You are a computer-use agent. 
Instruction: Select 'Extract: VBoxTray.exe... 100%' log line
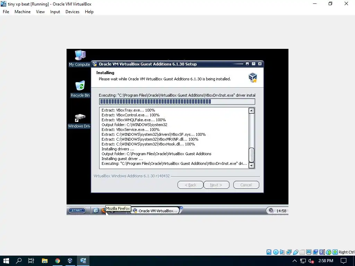coord(128,110)
